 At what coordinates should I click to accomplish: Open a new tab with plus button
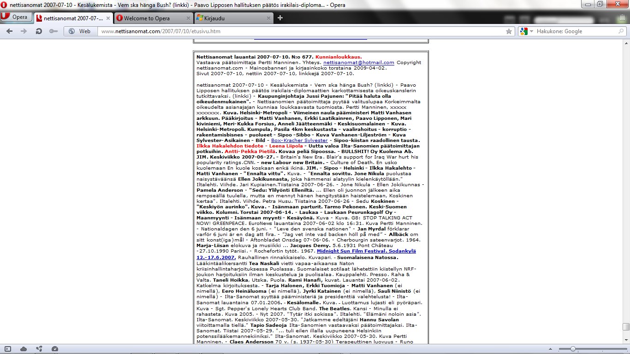click(x=280, y=18)
